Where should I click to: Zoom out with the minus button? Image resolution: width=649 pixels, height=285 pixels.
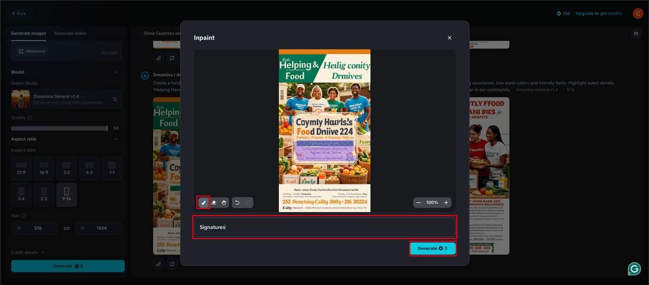(x=418, y=202)
